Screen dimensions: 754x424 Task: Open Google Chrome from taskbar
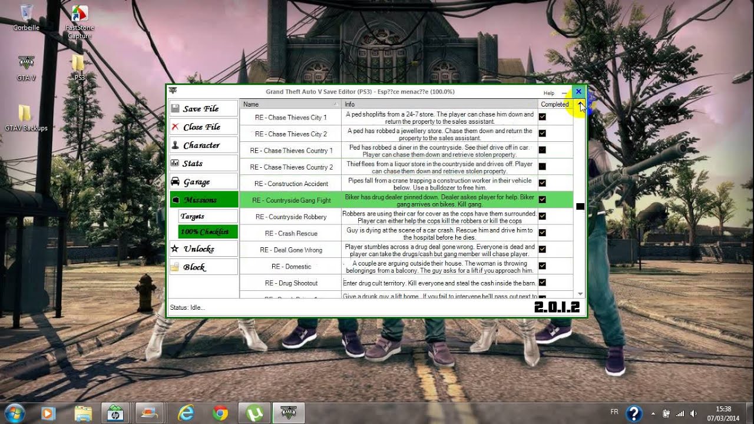[220, 413]
